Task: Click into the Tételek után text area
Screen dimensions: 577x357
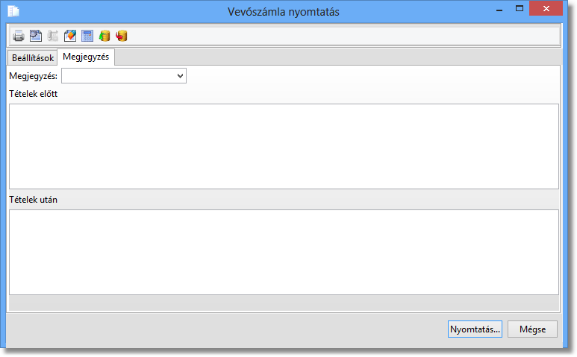Action: (x=284, y=252)
